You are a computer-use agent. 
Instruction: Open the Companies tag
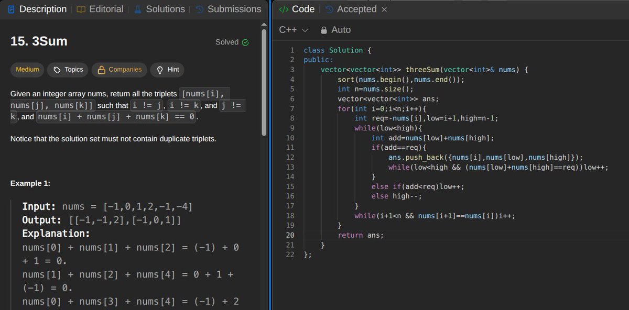pos(119,70)
